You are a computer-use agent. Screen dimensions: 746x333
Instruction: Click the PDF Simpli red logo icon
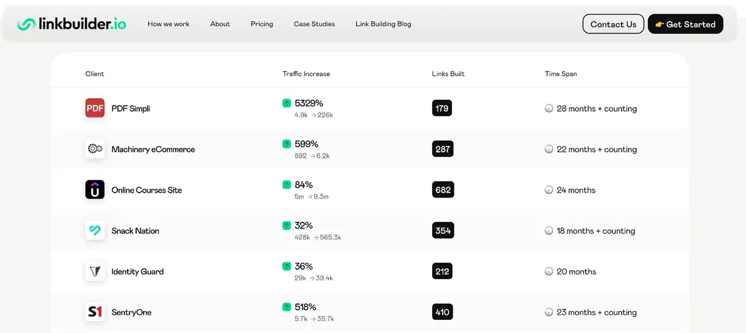95,108
